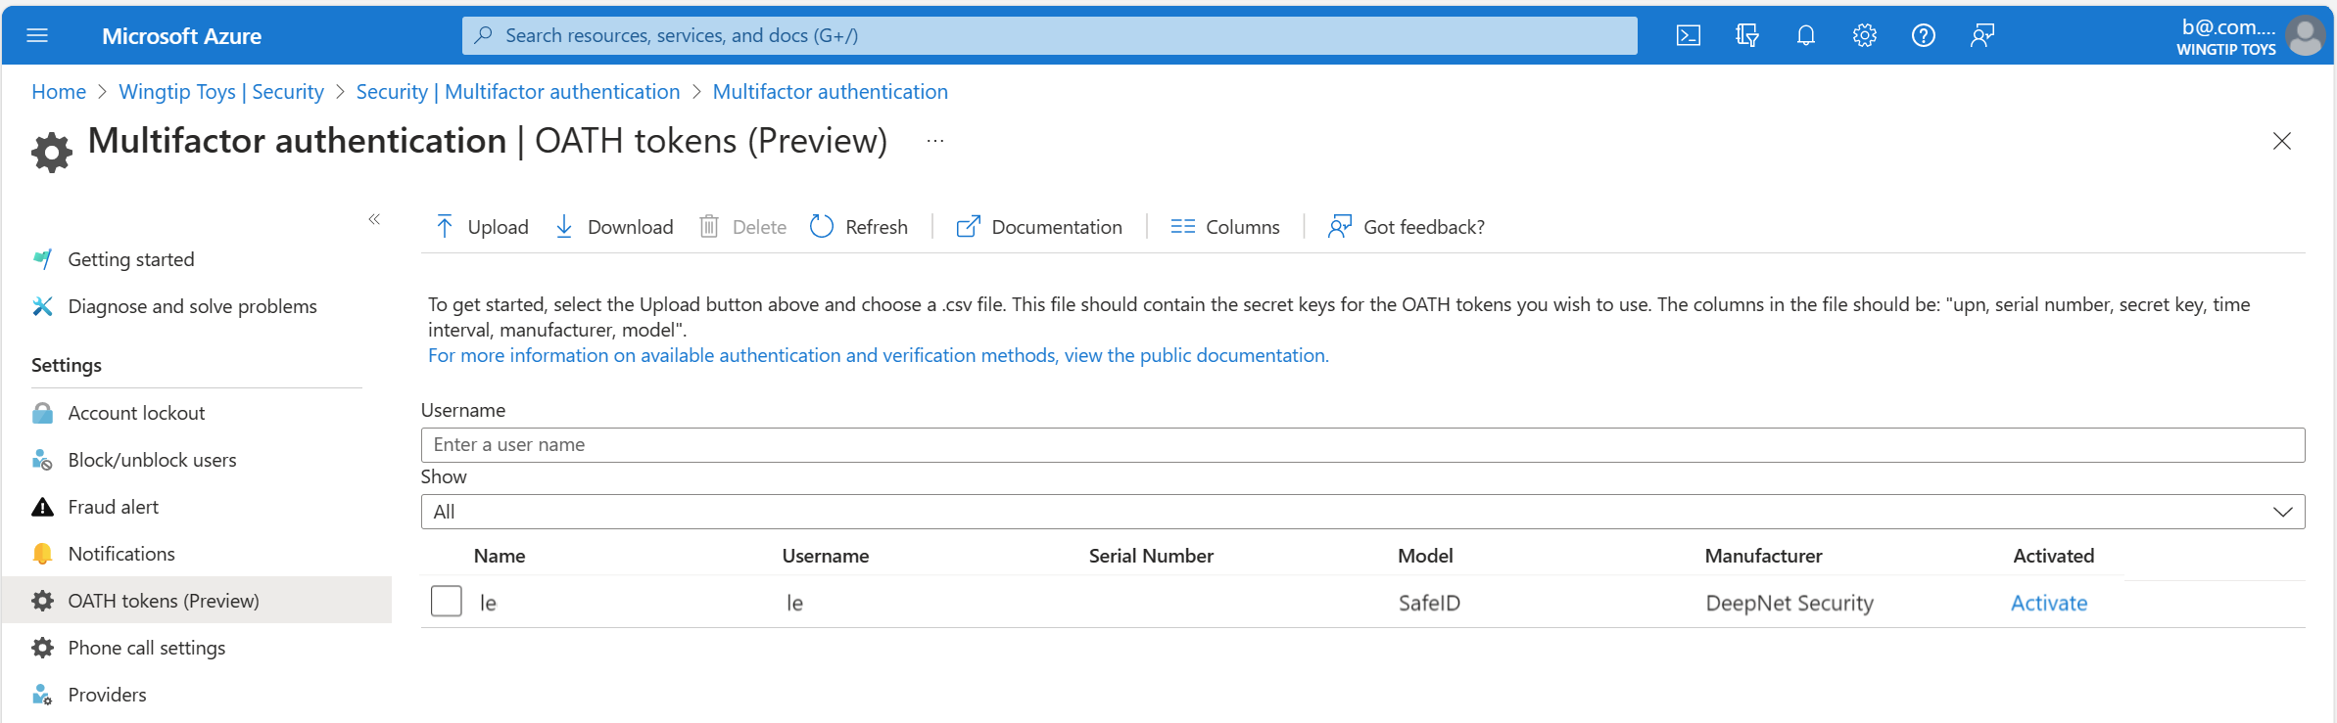Open the ellipsis more options menu

click(x=935, y=141)
